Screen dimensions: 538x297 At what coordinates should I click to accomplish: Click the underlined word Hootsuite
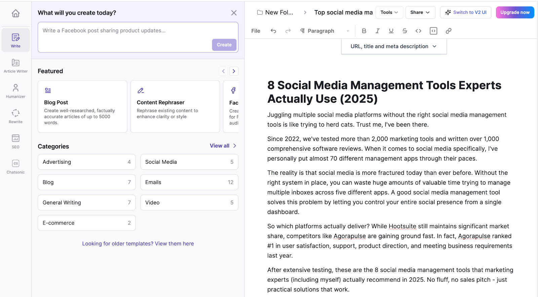(x=402, y=226)
